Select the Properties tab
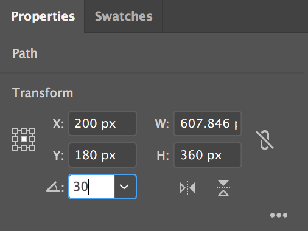Screen dimensions: 308x231 [x=43, y=16]
